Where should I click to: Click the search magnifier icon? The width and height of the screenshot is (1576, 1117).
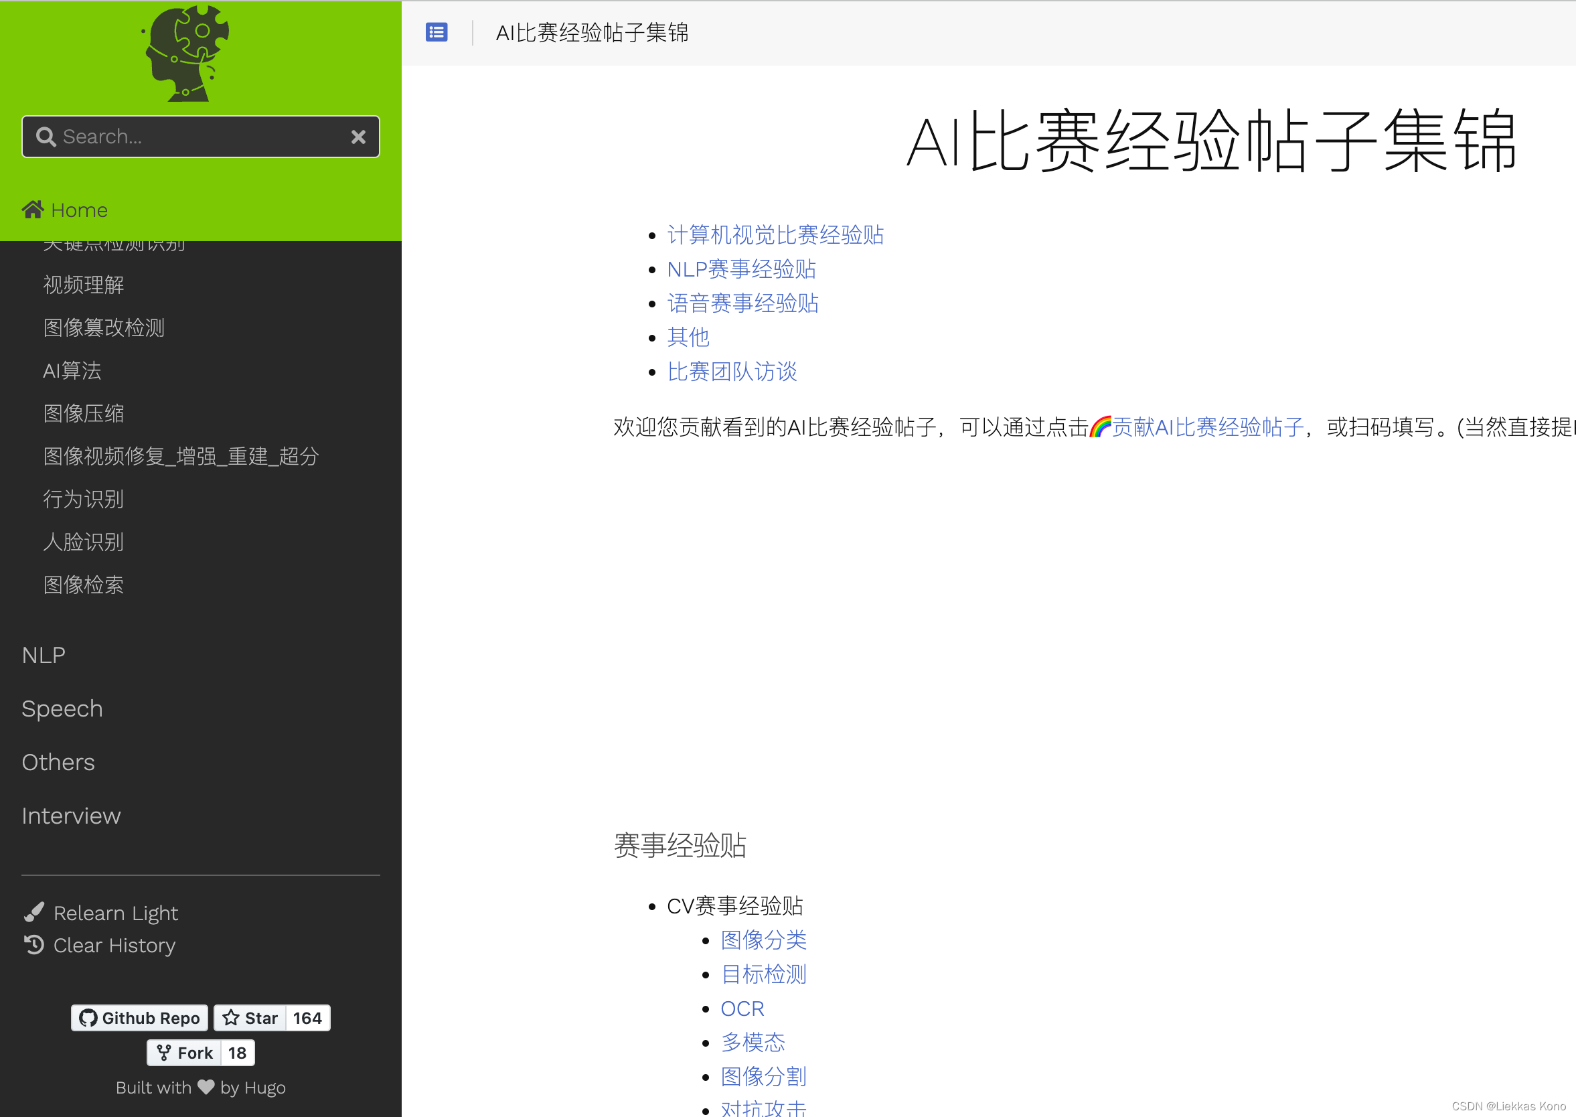46,136
